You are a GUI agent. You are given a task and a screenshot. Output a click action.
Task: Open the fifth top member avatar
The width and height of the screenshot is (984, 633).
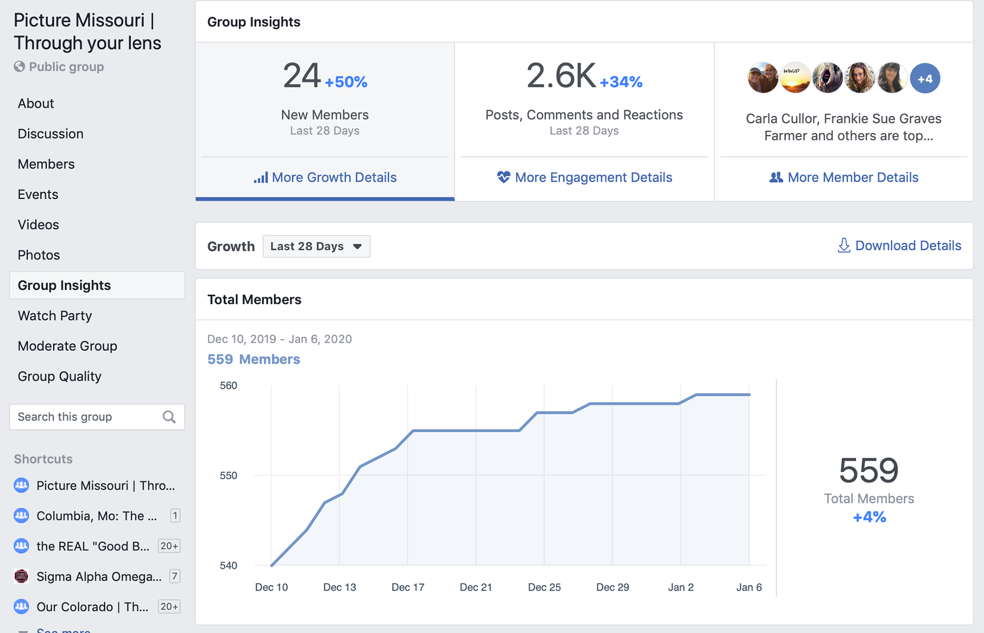(892, 78)
